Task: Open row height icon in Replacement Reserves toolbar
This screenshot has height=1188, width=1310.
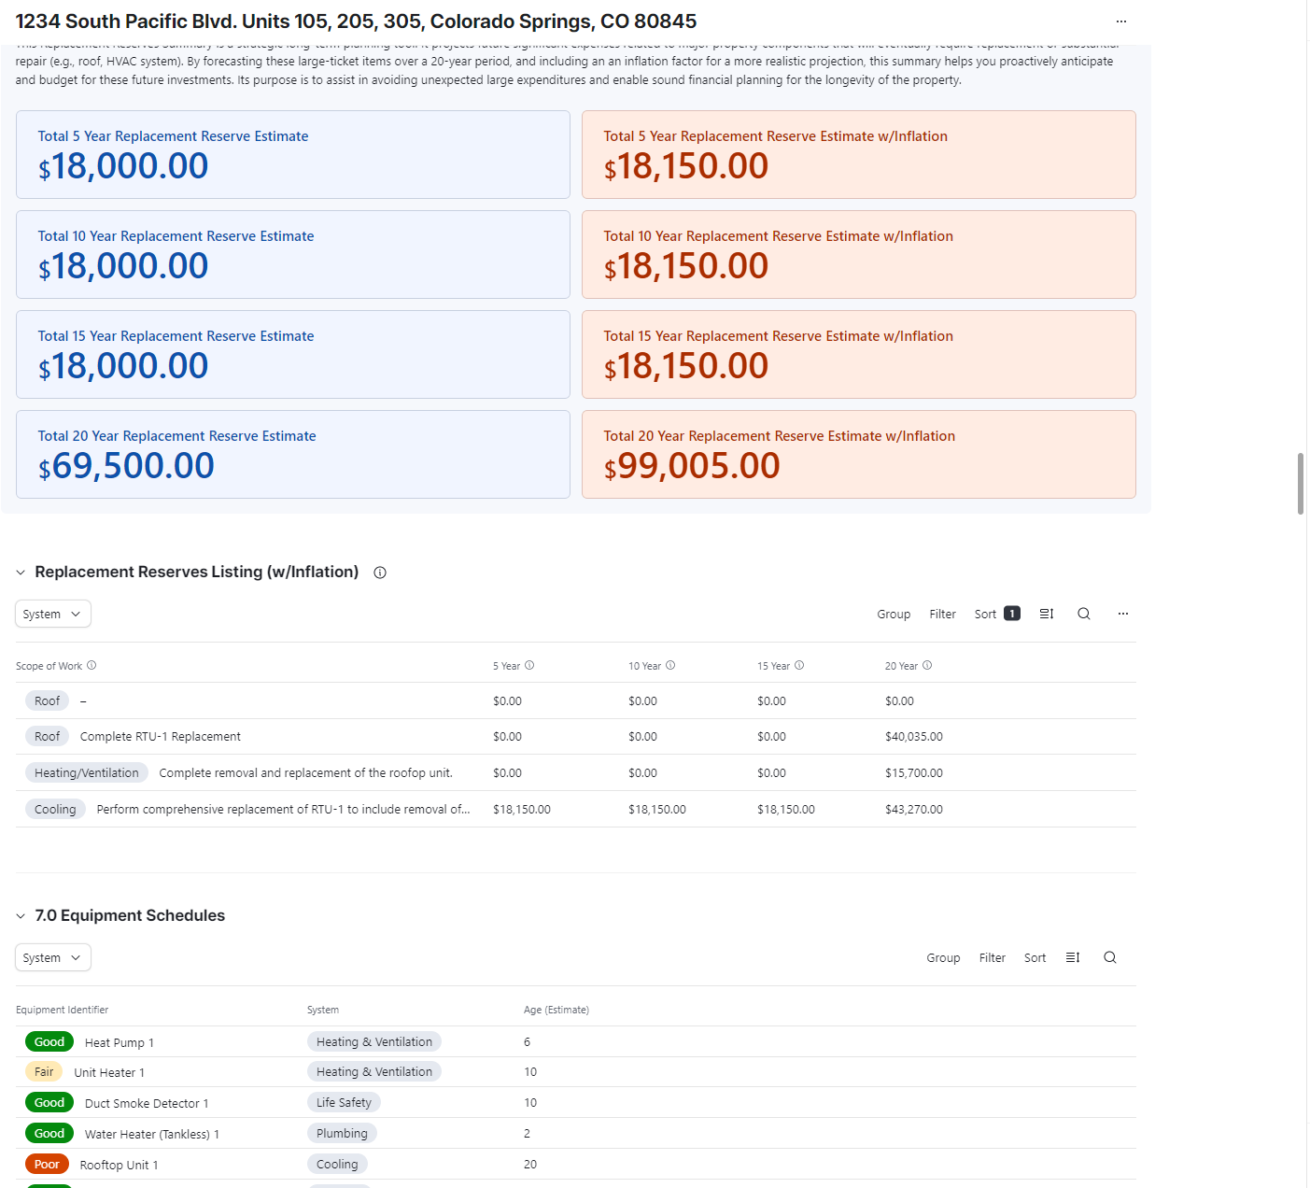Action: tap(1046, 614)
